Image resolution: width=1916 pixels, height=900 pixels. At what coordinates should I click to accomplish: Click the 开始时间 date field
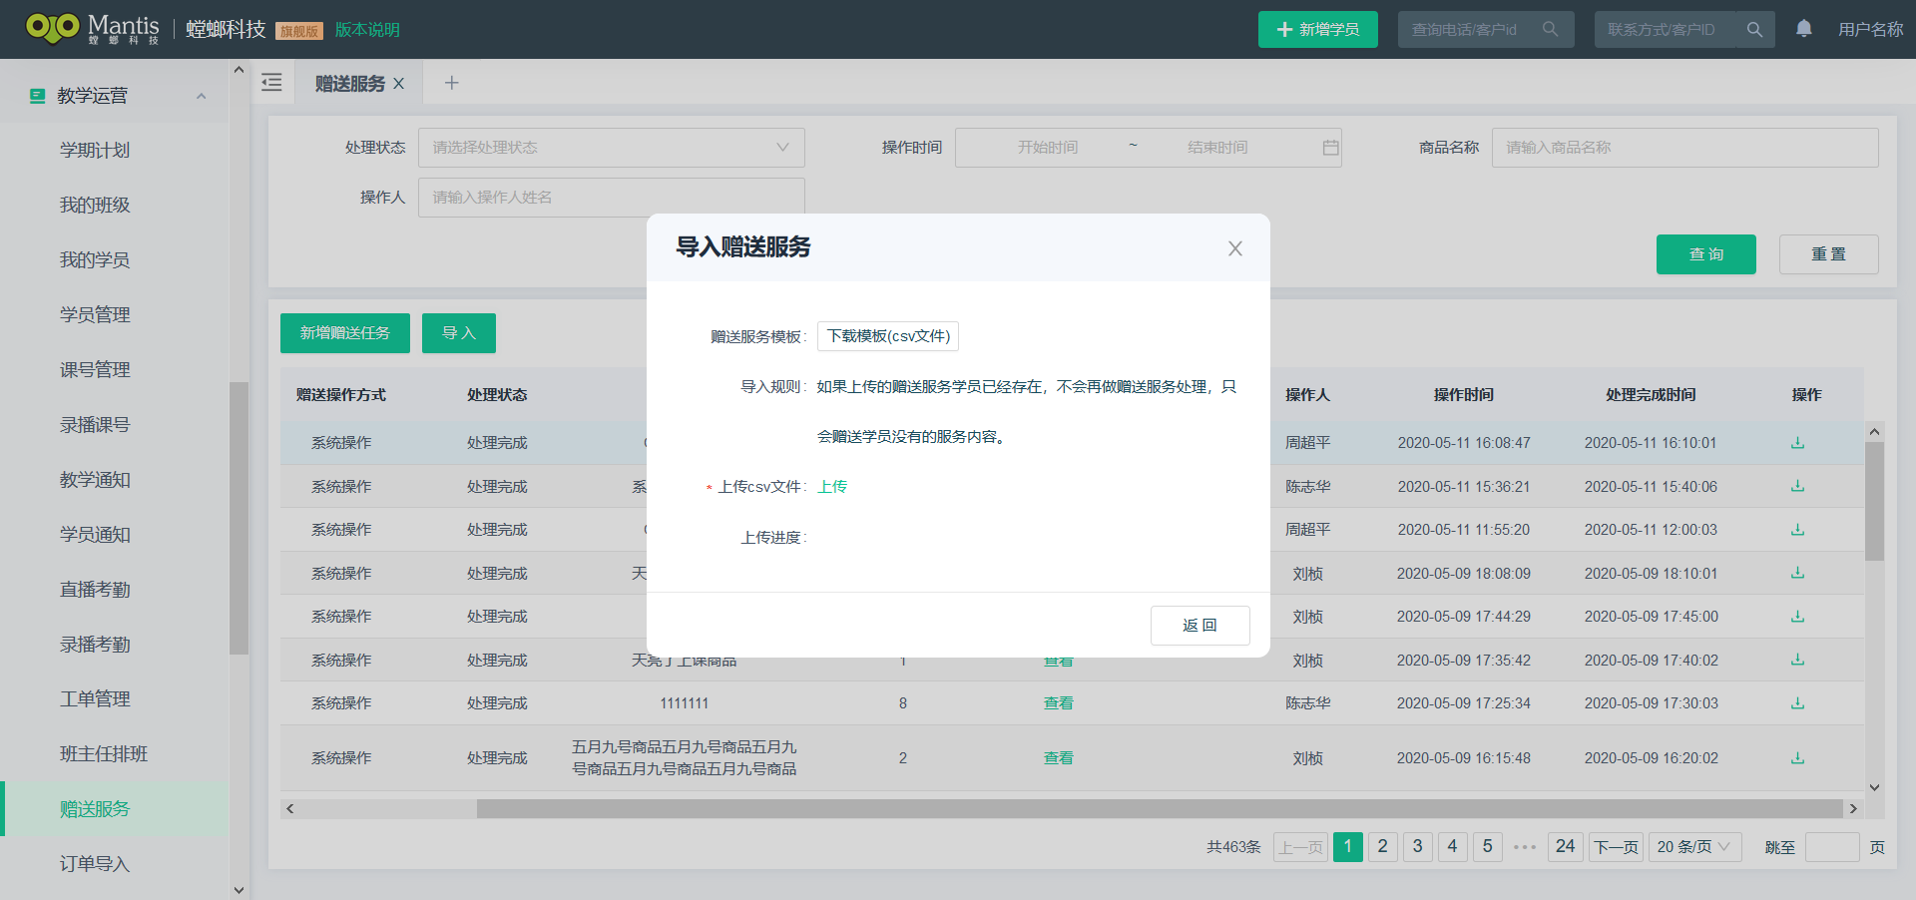point(1048,148)
